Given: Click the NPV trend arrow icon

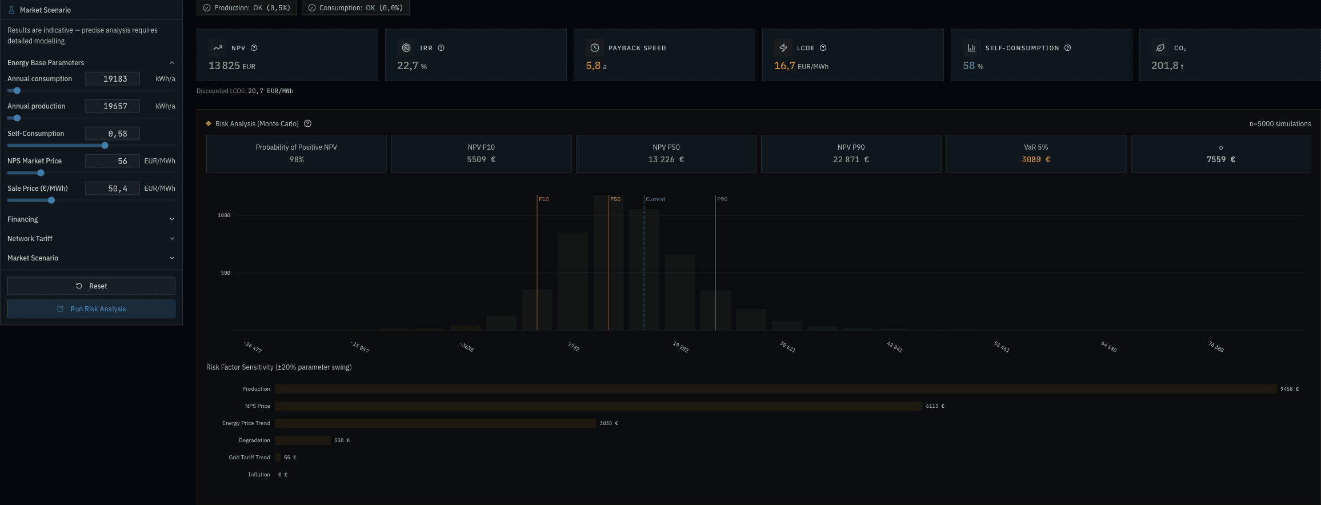Looking at the screenshot, I should pos(218,48).
